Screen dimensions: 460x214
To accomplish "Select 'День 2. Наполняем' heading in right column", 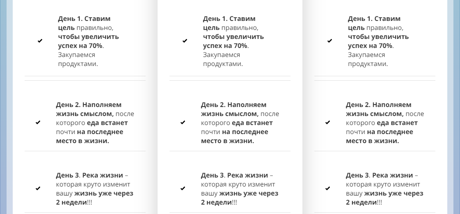I will 378,105.
